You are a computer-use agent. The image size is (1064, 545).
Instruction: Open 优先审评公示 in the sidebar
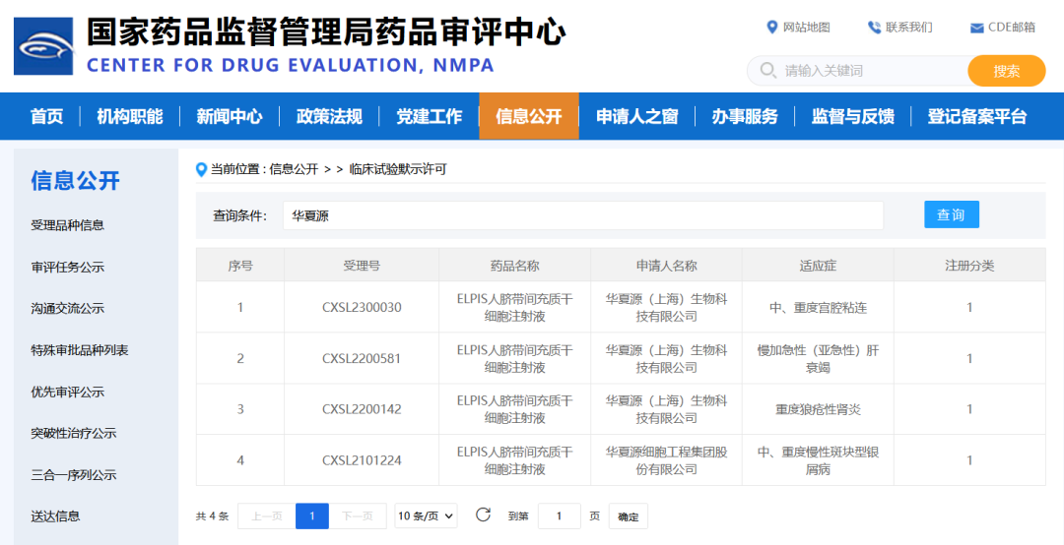pyautogui.click(x=68, y=392)
